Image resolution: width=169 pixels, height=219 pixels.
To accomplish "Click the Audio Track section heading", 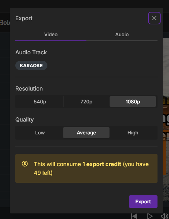I will tap(31, 52).
